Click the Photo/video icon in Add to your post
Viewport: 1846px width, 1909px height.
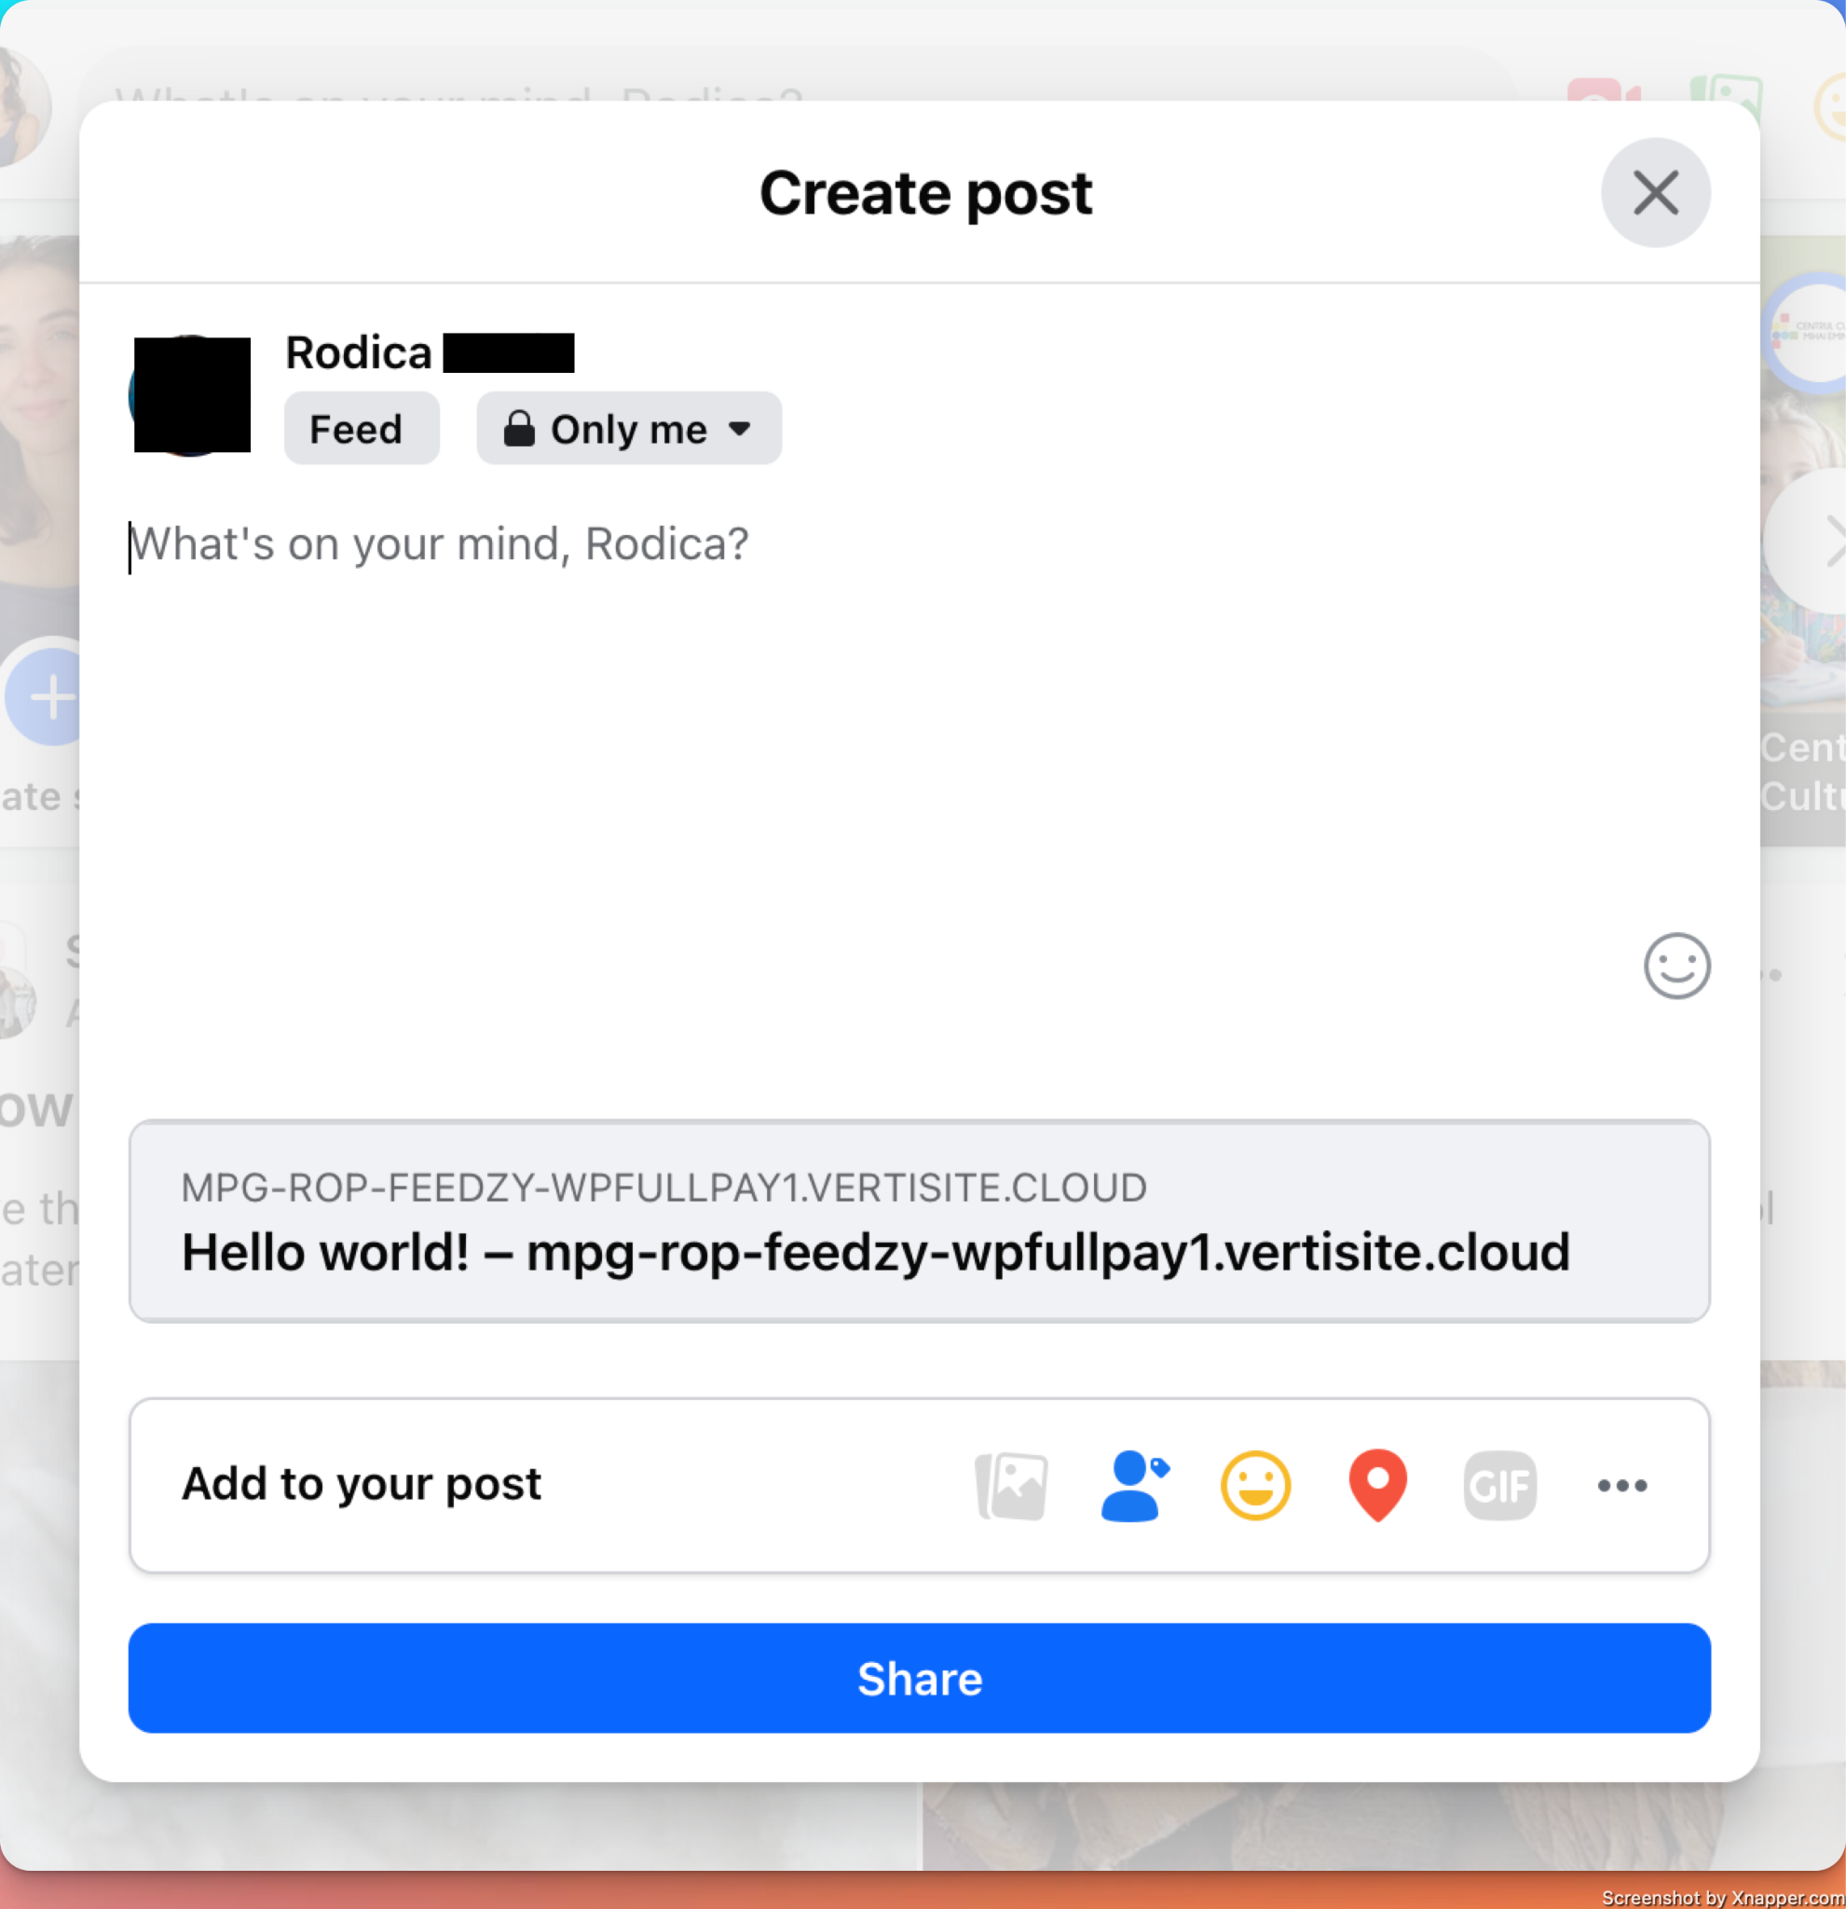pos(1012,1485)
